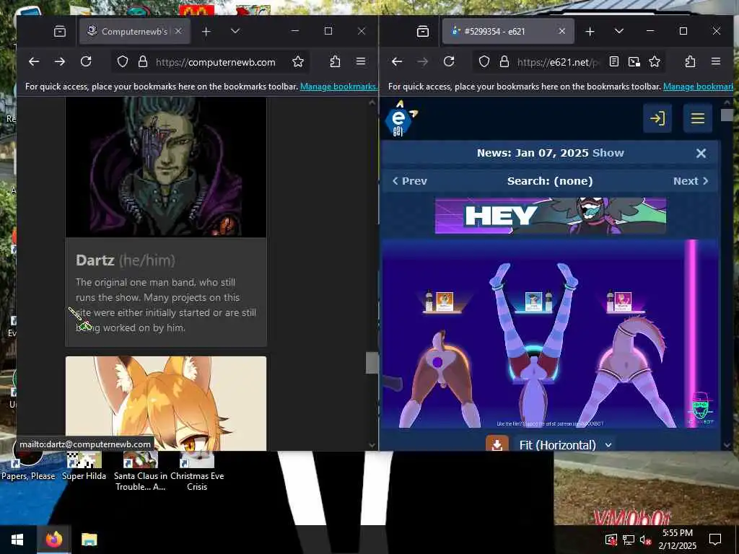
Task: Click the Dartz name heading
Action: (x=95, y=260)
